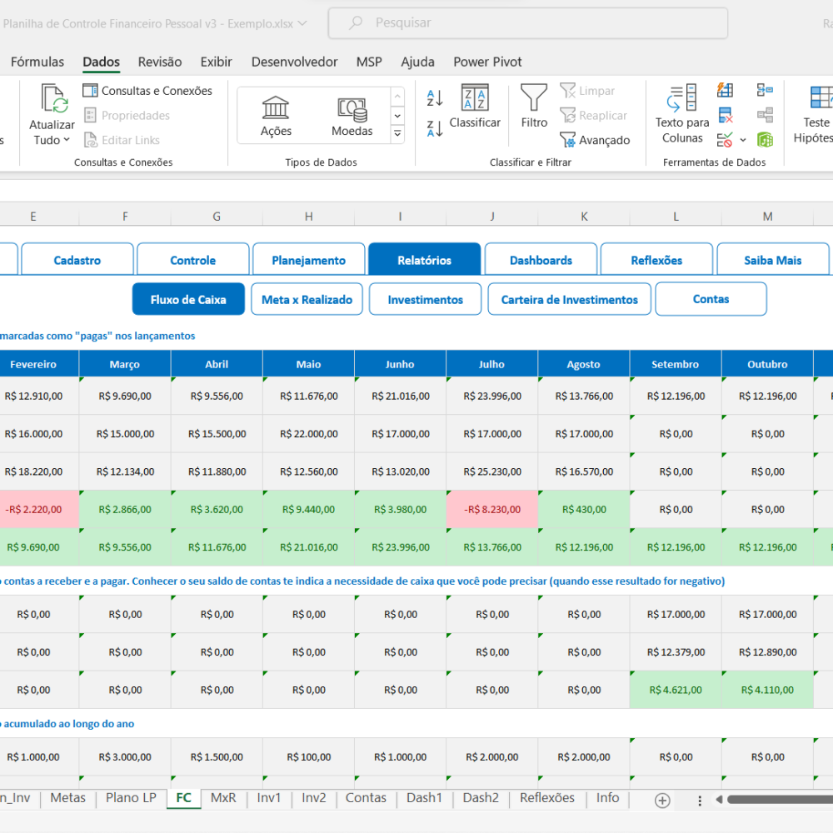
Task: Click into the Pesquisar search box
Action: (x=527, y=22)
